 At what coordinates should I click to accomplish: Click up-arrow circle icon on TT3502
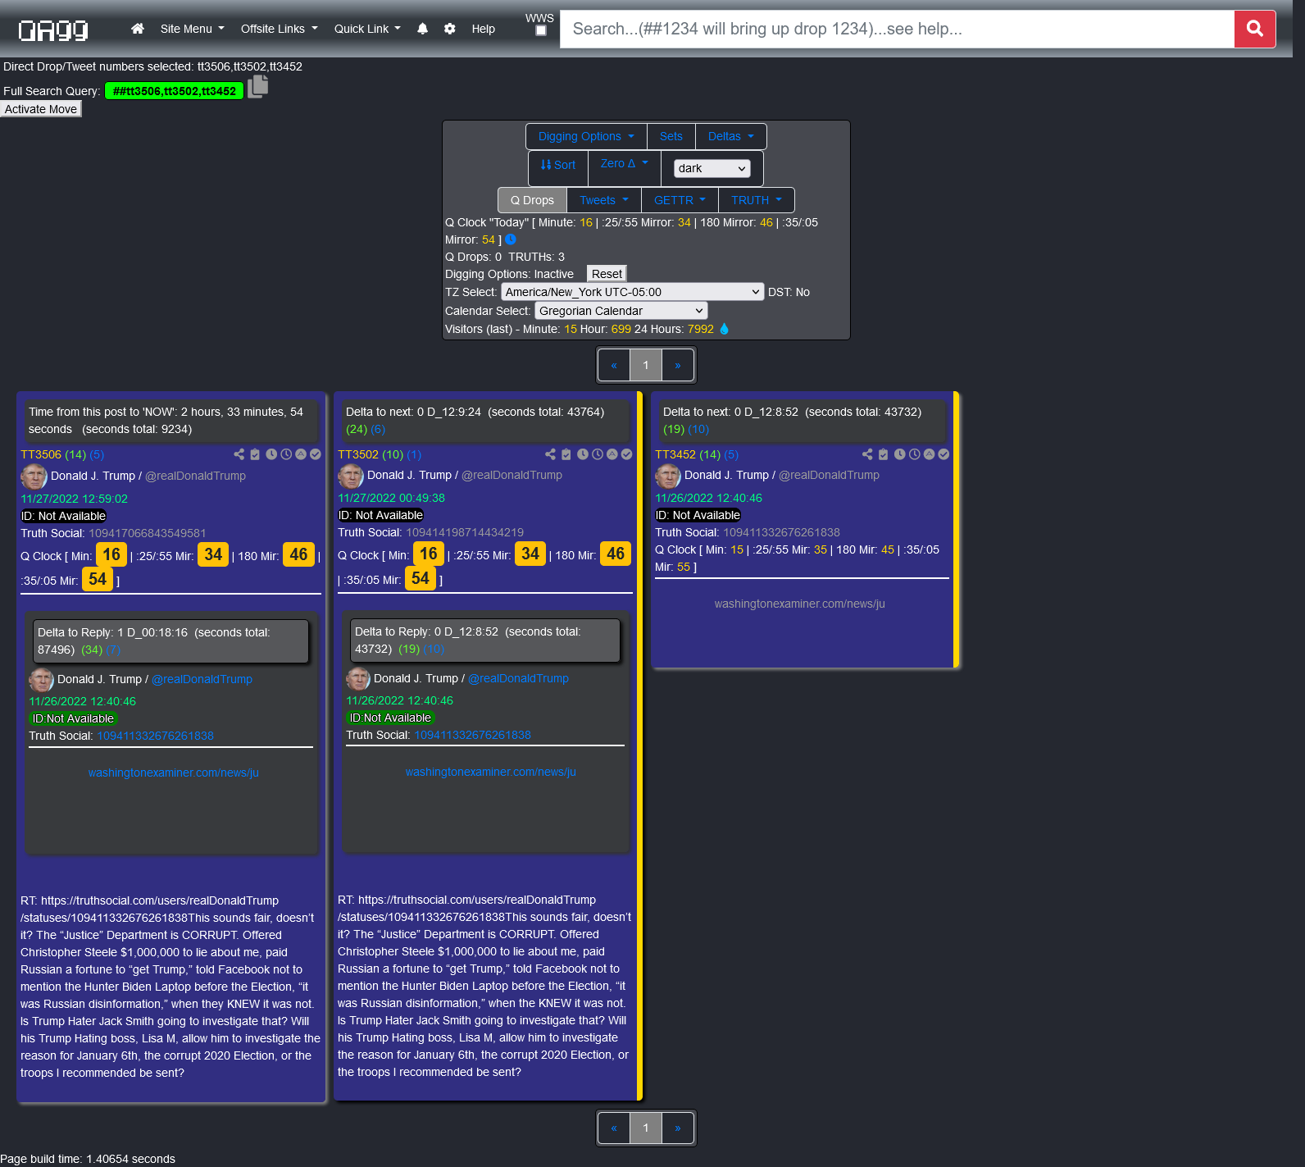pyautogui.click(x=612, y=454)
